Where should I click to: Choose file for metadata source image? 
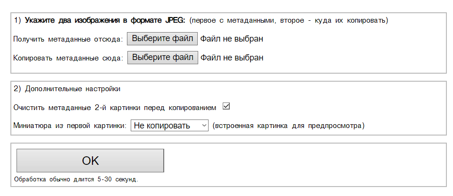click(162, 39)
